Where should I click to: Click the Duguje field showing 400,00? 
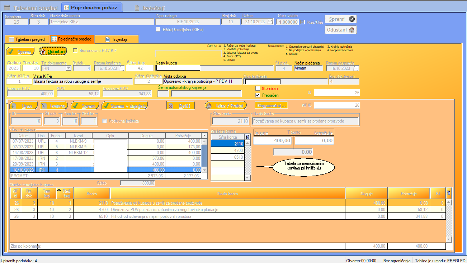273,141
